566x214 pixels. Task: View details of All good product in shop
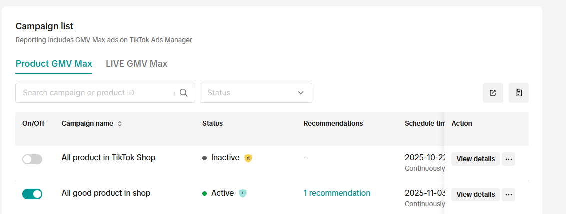click(475, 195)
